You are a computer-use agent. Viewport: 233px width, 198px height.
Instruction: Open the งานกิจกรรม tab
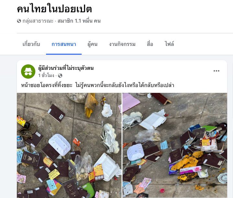tap(122, 44)
